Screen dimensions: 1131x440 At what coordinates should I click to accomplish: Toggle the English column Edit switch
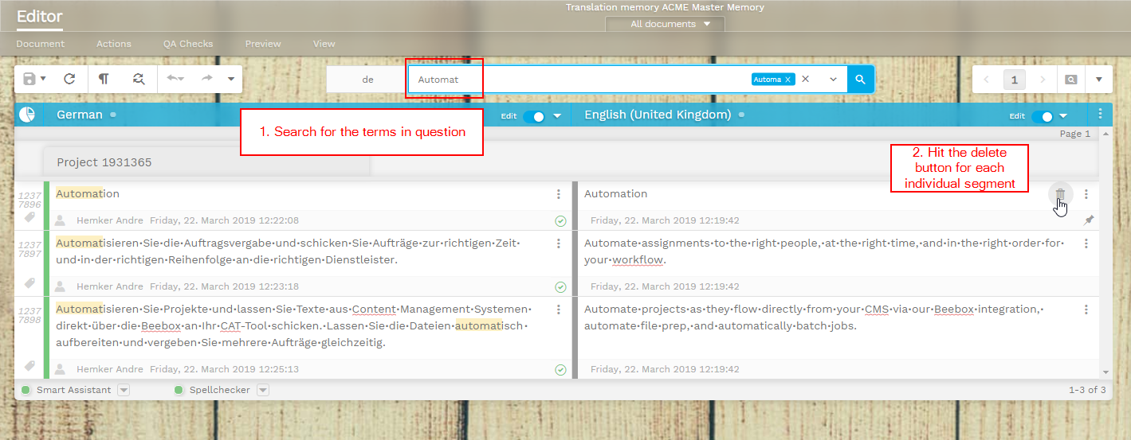pyautogui.click(x=1043, y=116)
